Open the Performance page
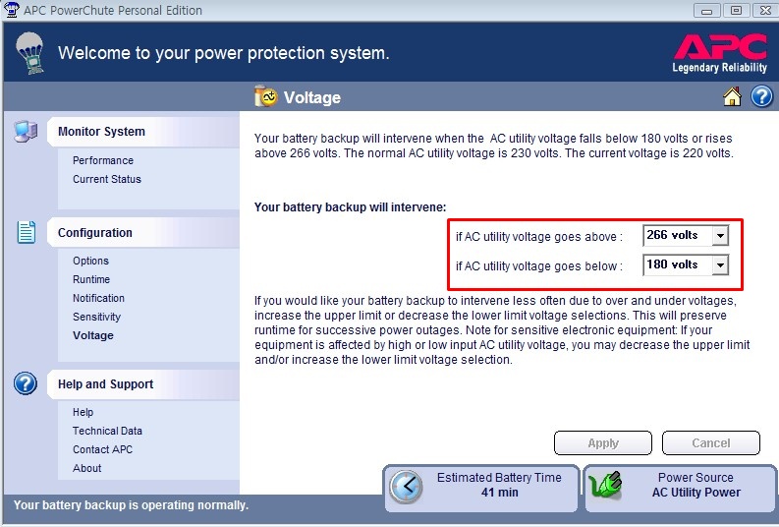The width and height of the screenshot is (779, 527). tap(103, 160)
